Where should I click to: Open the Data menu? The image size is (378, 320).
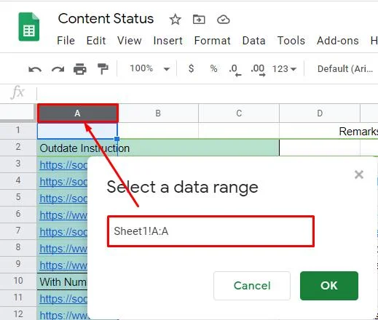(253, 41)
